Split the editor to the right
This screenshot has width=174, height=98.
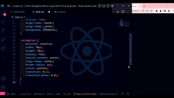point(123,12)
